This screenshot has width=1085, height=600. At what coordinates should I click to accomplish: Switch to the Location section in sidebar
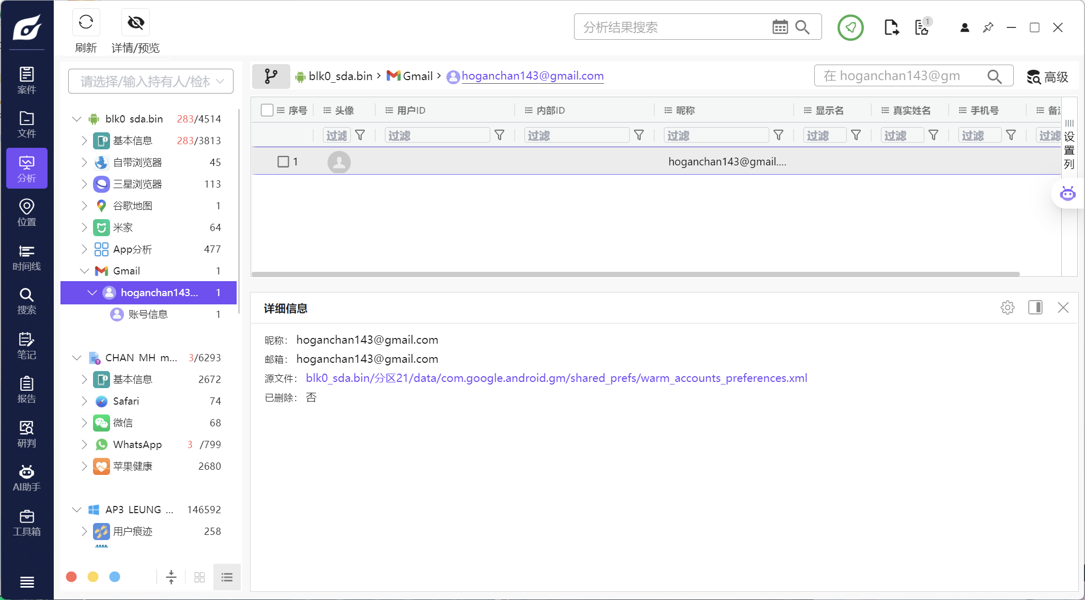[26, 213]
